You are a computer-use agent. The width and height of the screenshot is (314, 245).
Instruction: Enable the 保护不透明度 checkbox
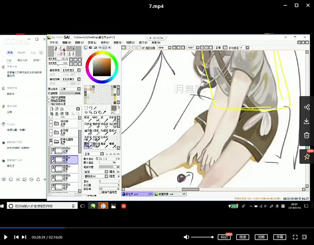coord(49,97)
